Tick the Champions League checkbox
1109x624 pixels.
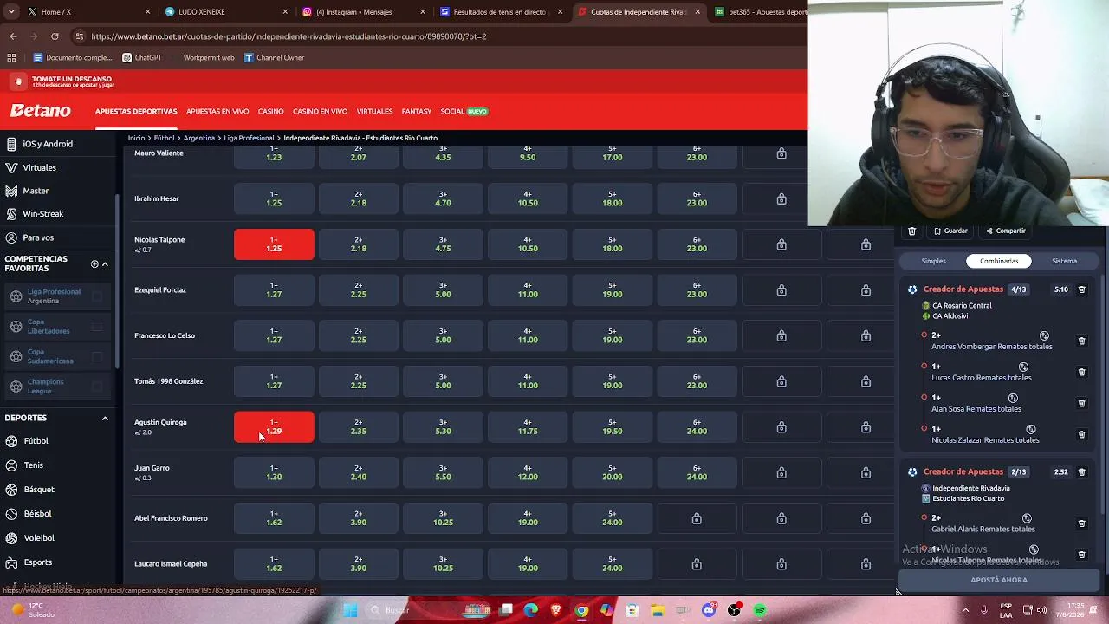click(97, 387)
